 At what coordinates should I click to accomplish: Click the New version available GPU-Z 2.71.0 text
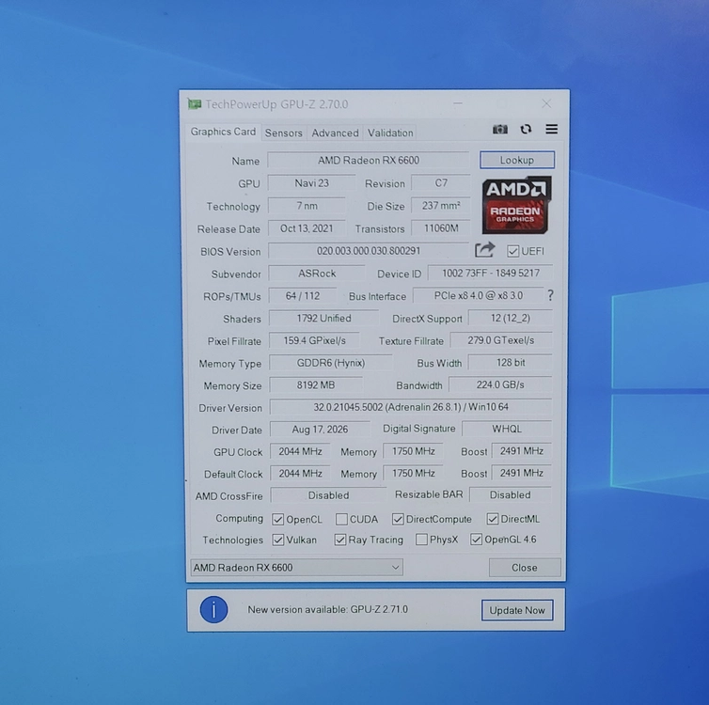click(x=328, y=610)
